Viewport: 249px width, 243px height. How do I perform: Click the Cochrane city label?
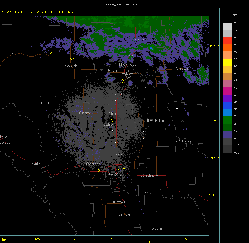93,164
